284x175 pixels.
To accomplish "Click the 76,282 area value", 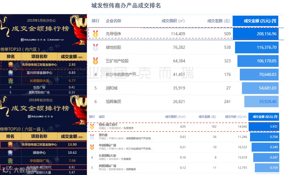I will [x=179, y=47].
